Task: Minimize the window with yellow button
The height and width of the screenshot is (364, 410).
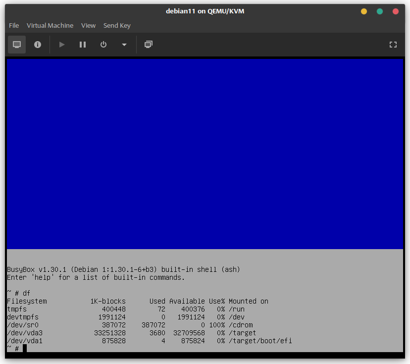Action: coord(364,11)
